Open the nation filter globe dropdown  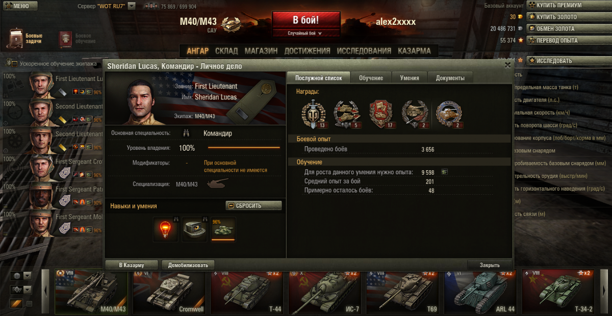coord(21,276)
